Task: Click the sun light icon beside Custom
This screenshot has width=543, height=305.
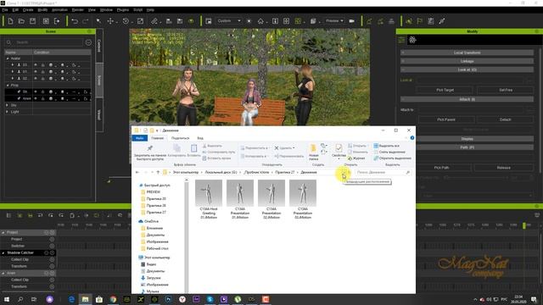Action: pyautogui.click(x=249, y=21)
